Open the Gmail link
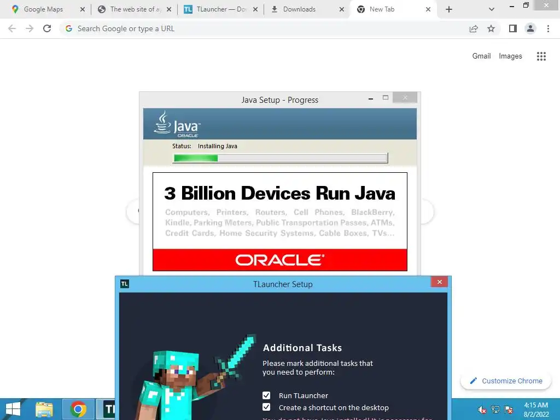Image resolution: width=560 pixels, height=420 pixels. 481,56
